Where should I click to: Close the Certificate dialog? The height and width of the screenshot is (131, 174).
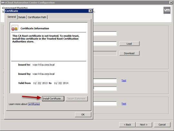click(x=91, y=11)
